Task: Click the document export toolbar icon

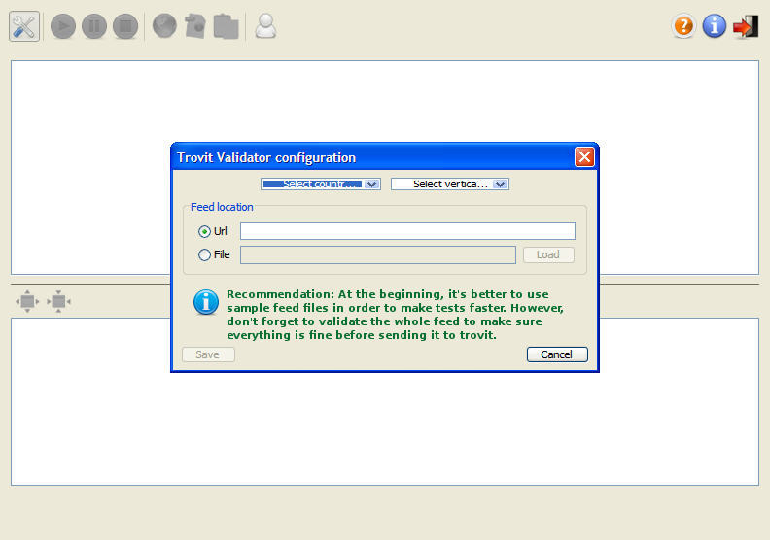Action: [195, 26]
